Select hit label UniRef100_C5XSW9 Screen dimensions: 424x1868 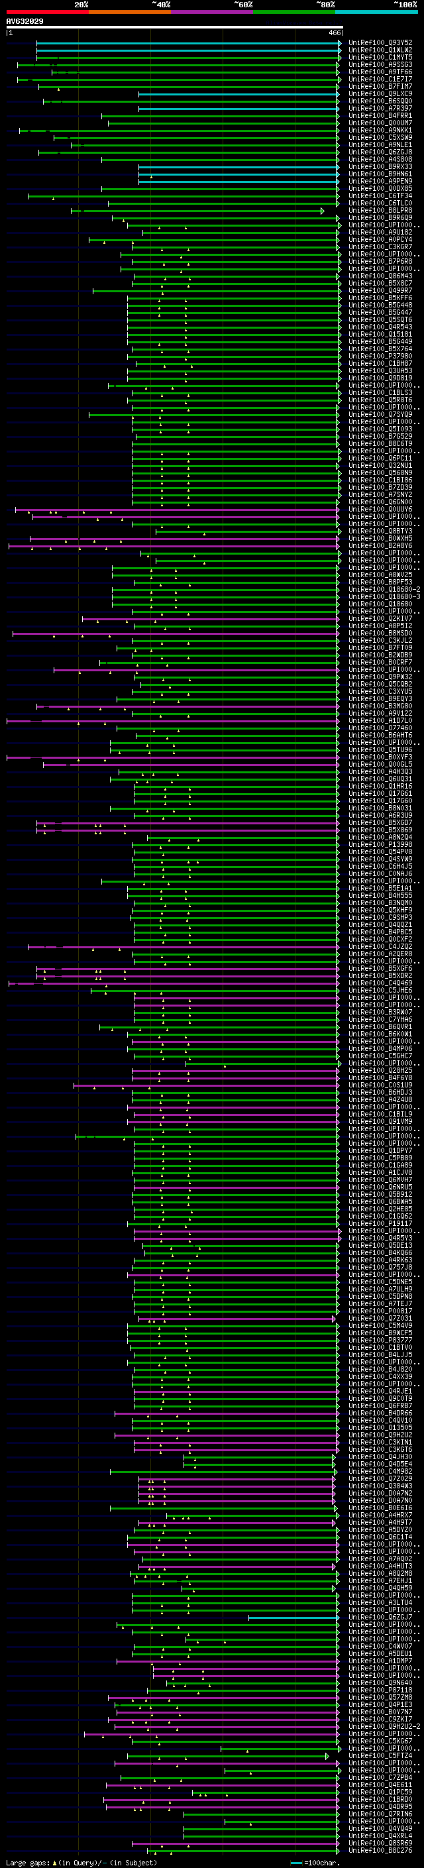point(380,138)
